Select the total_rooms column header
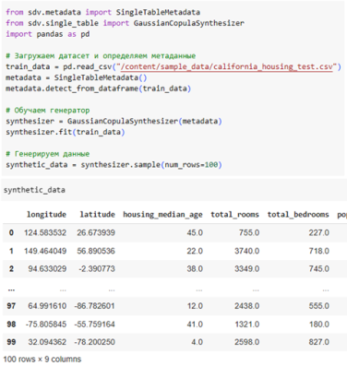 (234, 214)
